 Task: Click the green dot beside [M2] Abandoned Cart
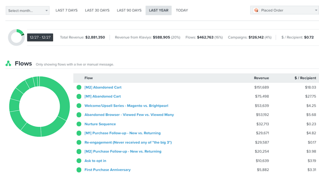tap(79, 87)
